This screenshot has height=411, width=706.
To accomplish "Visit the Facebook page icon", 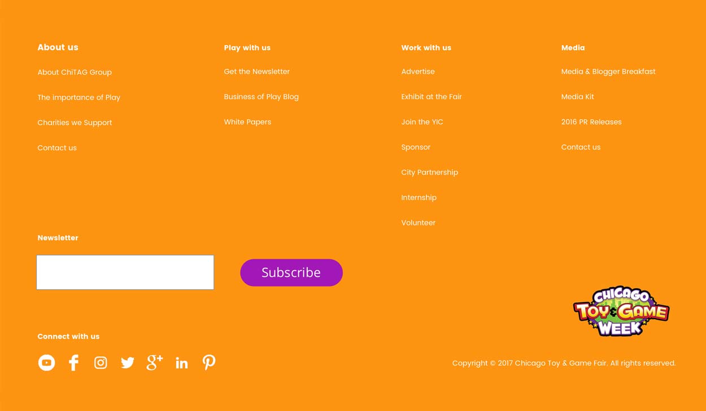I will click(x=73, y=363).
